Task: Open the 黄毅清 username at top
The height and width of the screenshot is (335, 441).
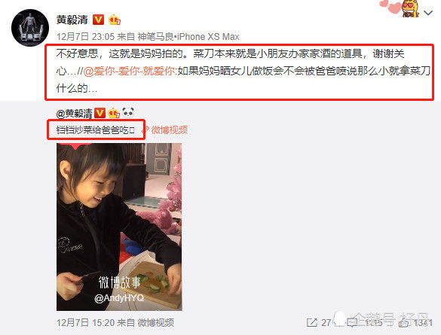Action: 72,20
